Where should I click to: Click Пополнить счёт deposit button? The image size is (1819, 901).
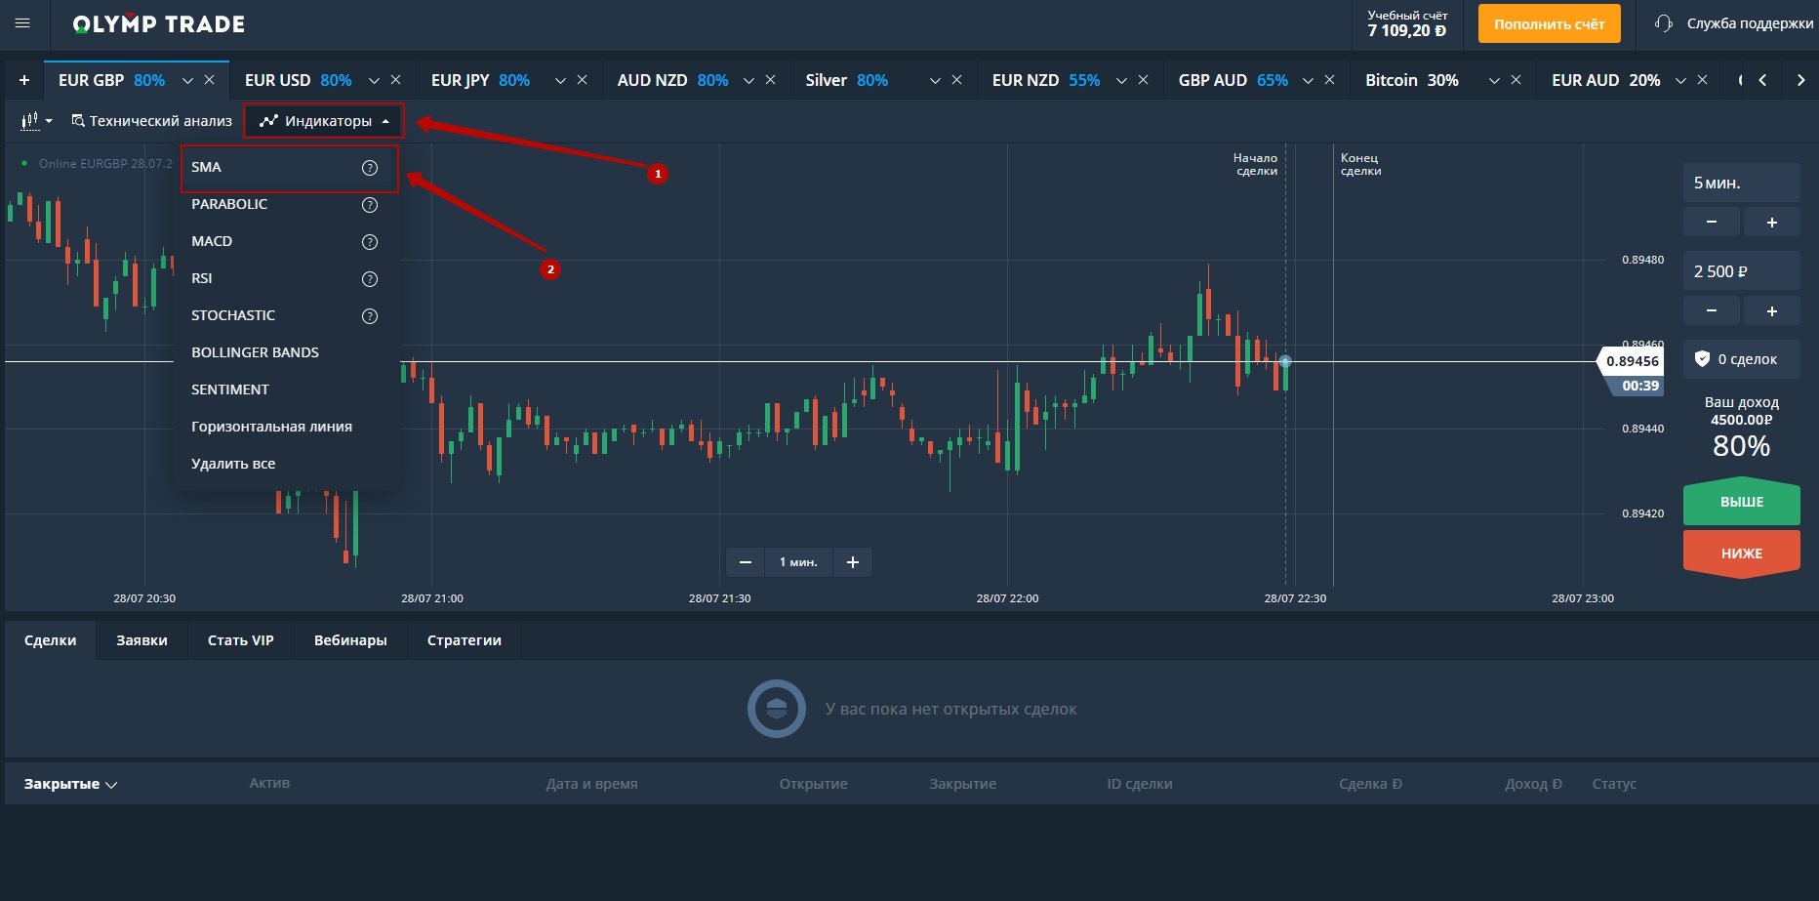pyautogui.click(x=1549, y=23)
